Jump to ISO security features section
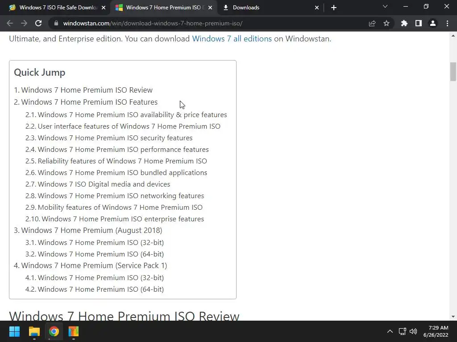 point(115,138)
